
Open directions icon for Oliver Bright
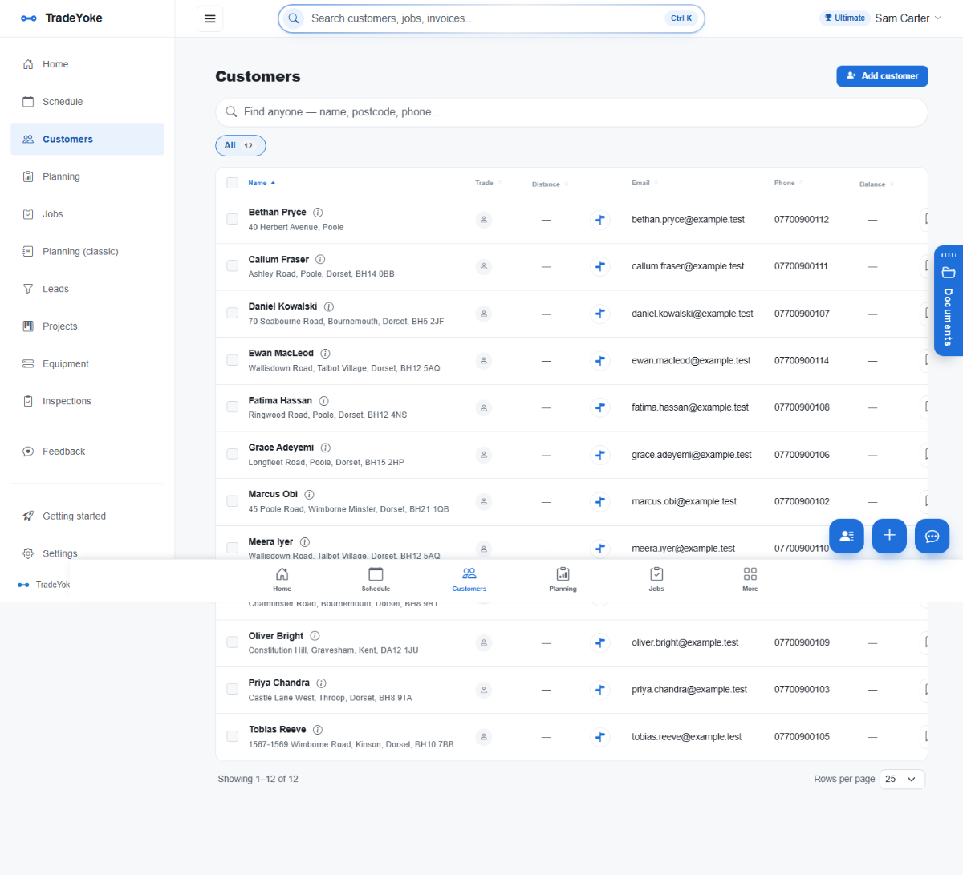600,642
